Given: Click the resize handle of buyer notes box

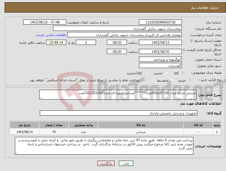Looking at the screenshot, I should pos(17,153).
